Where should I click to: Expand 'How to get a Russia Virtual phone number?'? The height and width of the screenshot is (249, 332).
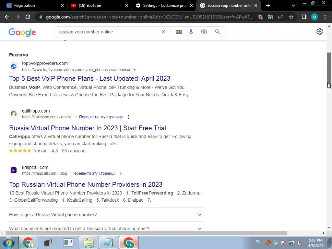(106, 215)
